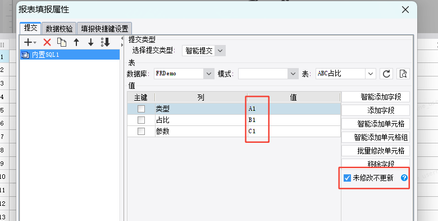This screenshot has height=221, width=438.
Task: Tick the primary key checkbox for 参数
Action: pos(141,131)
